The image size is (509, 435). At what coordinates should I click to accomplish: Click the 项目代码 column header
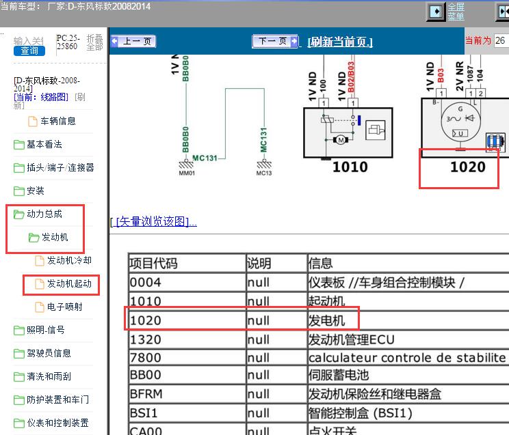[x=187, y=263]
